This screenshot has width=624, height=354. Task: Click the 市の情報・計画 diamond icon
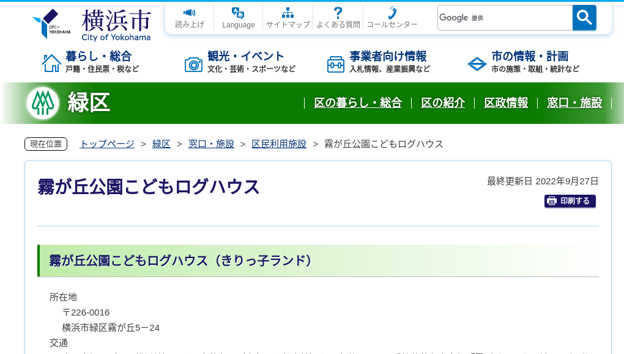[x=477, y=63]
